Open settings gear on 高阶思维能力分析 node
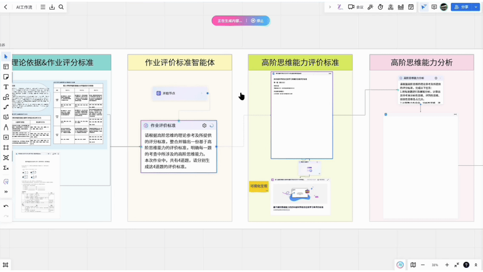This screenshot has width=483, height=272. (436, 78)
